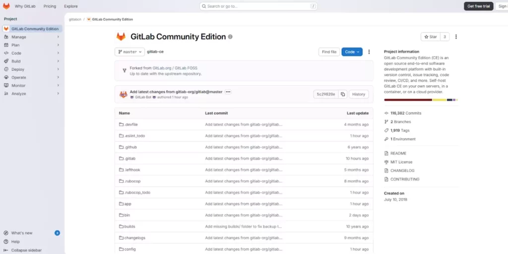Image resolution: width=508 pixels, height=254 pixels.
Task: Expand commit message with ellipsis toggle
Action: pyautogui.click(x=228, y=92)
